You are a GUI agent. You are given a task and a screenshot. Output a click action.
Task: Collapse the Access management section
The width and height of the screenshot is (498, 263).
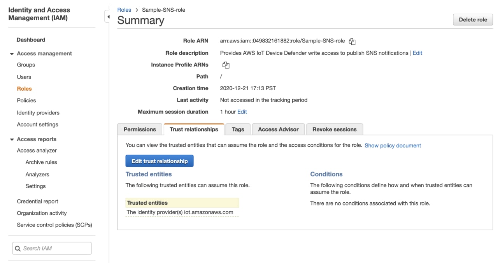pyautogui.click(x=11, y=53)
